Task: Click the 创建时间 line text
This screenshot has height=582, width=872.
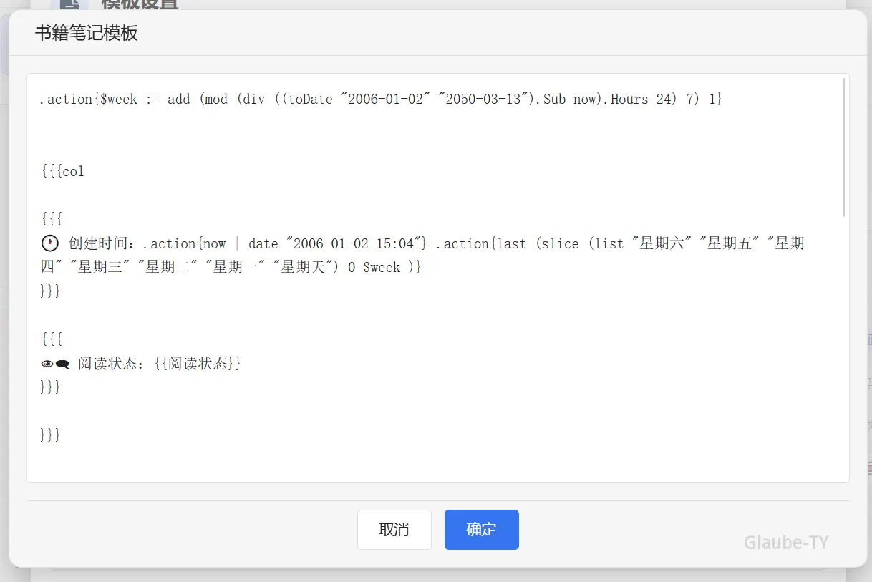Action: tap(422, 256)
